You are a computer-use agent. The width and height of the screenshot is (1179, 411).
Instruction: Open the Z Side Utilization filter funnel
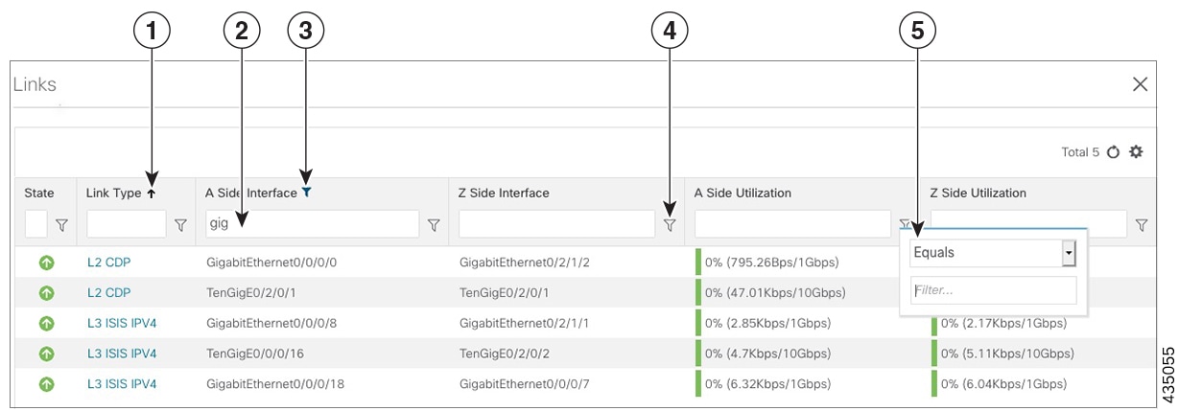[x=1142, y=225]
